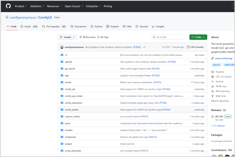Screen dimensions: 235x157
Task: Switch to the Code tab
Action: (12, 26)
